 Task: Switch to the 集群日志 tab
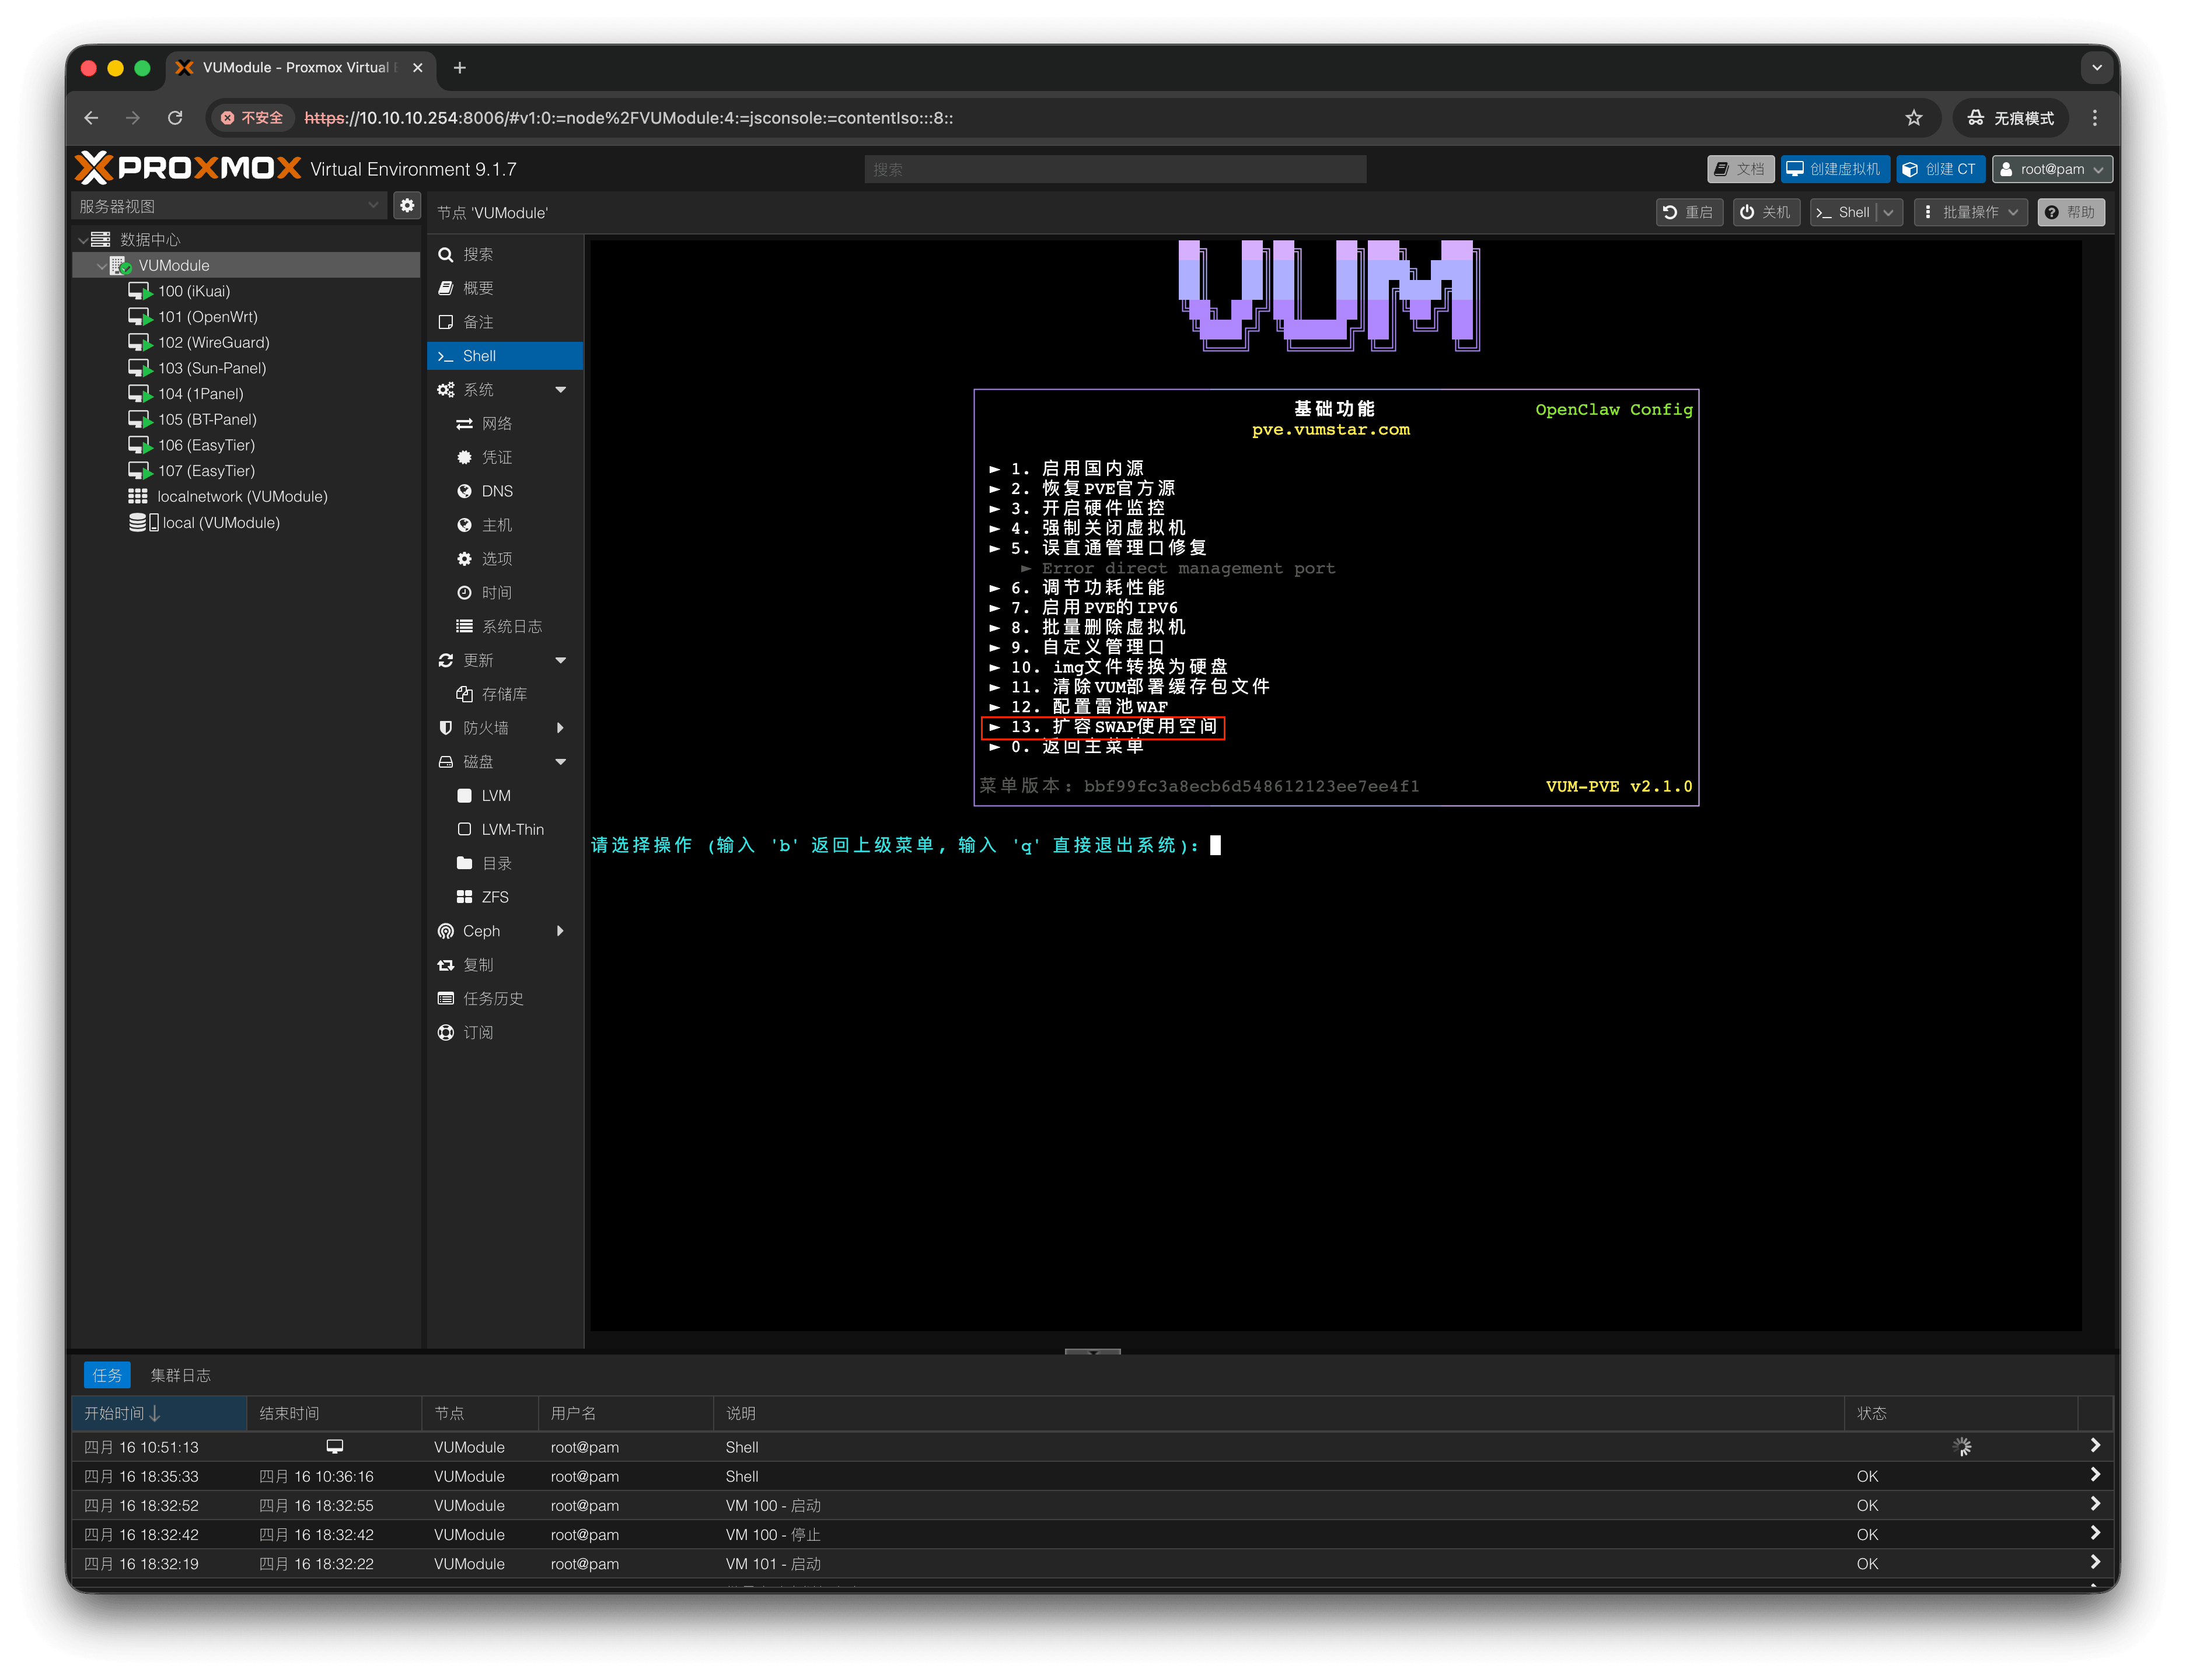(x=181, y=1376)
